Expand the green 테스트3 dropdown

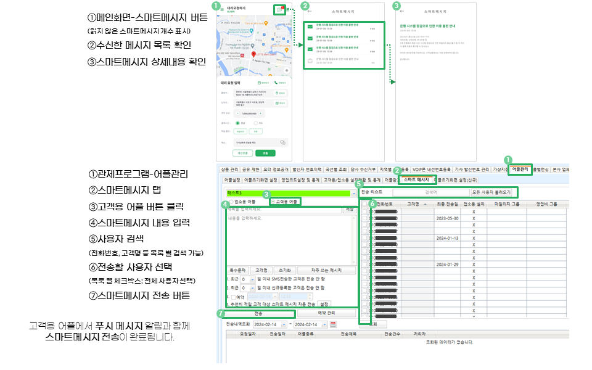pyautogui.click(x=353, y=192)
